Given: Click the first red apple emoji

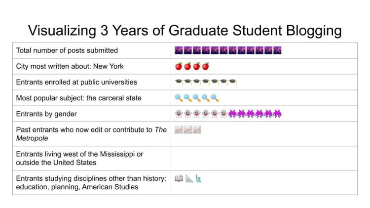Looking at the screenshot, I should coord(179,66).
